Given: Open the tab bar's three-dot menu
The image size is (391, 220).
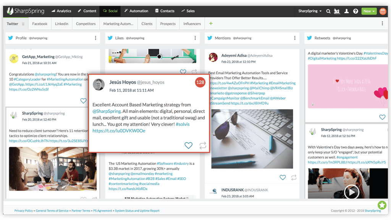Looking at the screenshot, I should (x=382, y=23).
